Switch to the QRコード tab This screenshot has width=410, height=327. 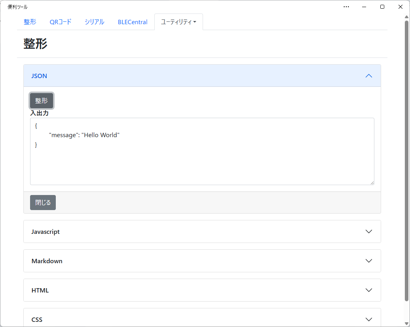coord(61,22)
